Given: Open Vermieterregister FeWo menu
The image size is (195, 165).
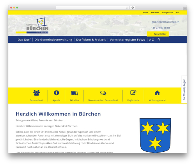Looking at the screenshot, I should [128, 40].
